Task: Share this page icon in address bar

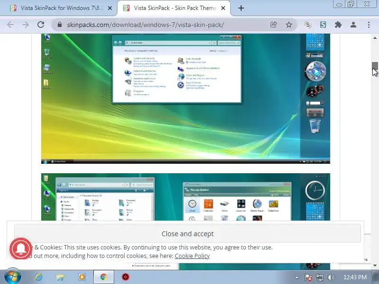Action: pyautogui.click(x=273, y=25)
